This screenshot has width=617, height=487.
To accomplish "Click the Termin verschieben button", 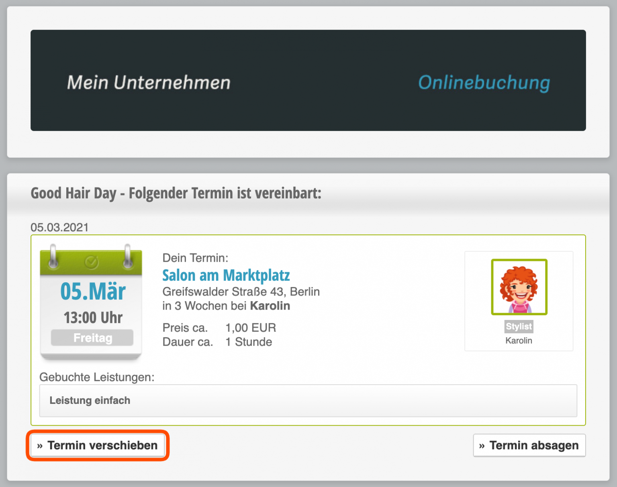I will pos(98,445).
